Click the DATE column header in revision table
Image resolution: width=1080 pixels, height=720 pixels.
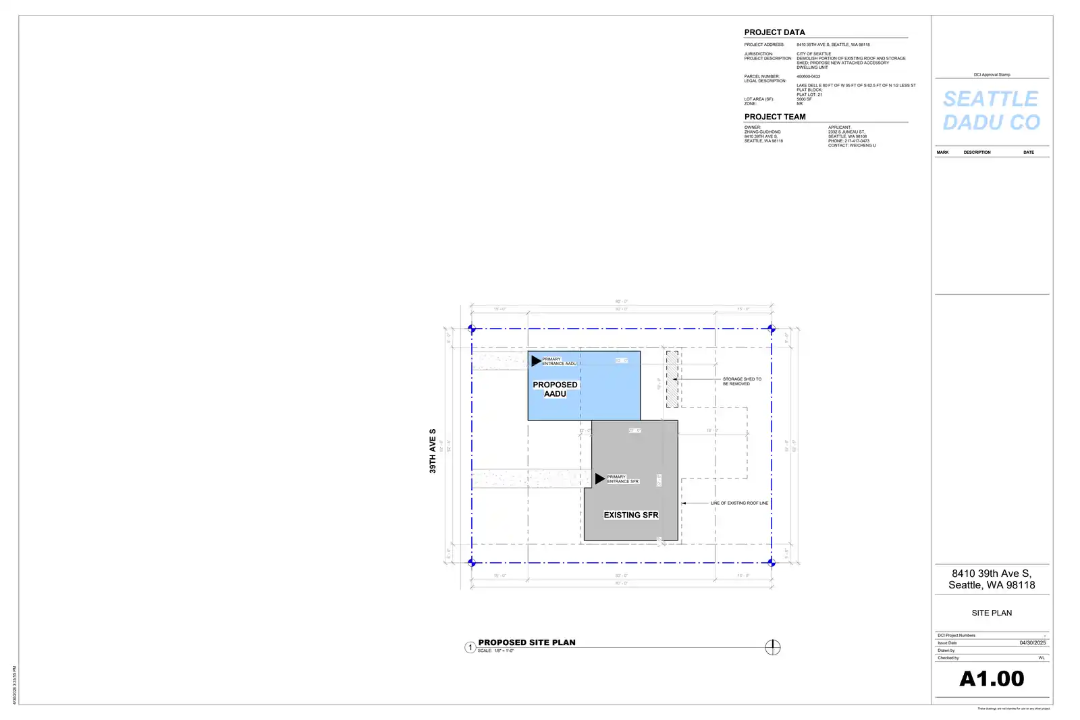pyautogui.click(x=1028, y=153)
